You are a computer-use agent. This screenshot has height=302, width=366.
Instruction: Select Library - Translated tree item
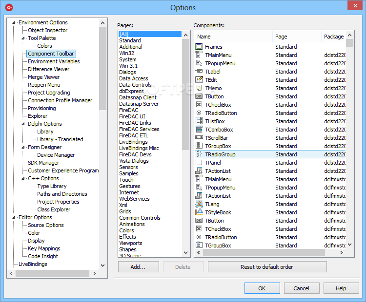(x=60, y=139)
